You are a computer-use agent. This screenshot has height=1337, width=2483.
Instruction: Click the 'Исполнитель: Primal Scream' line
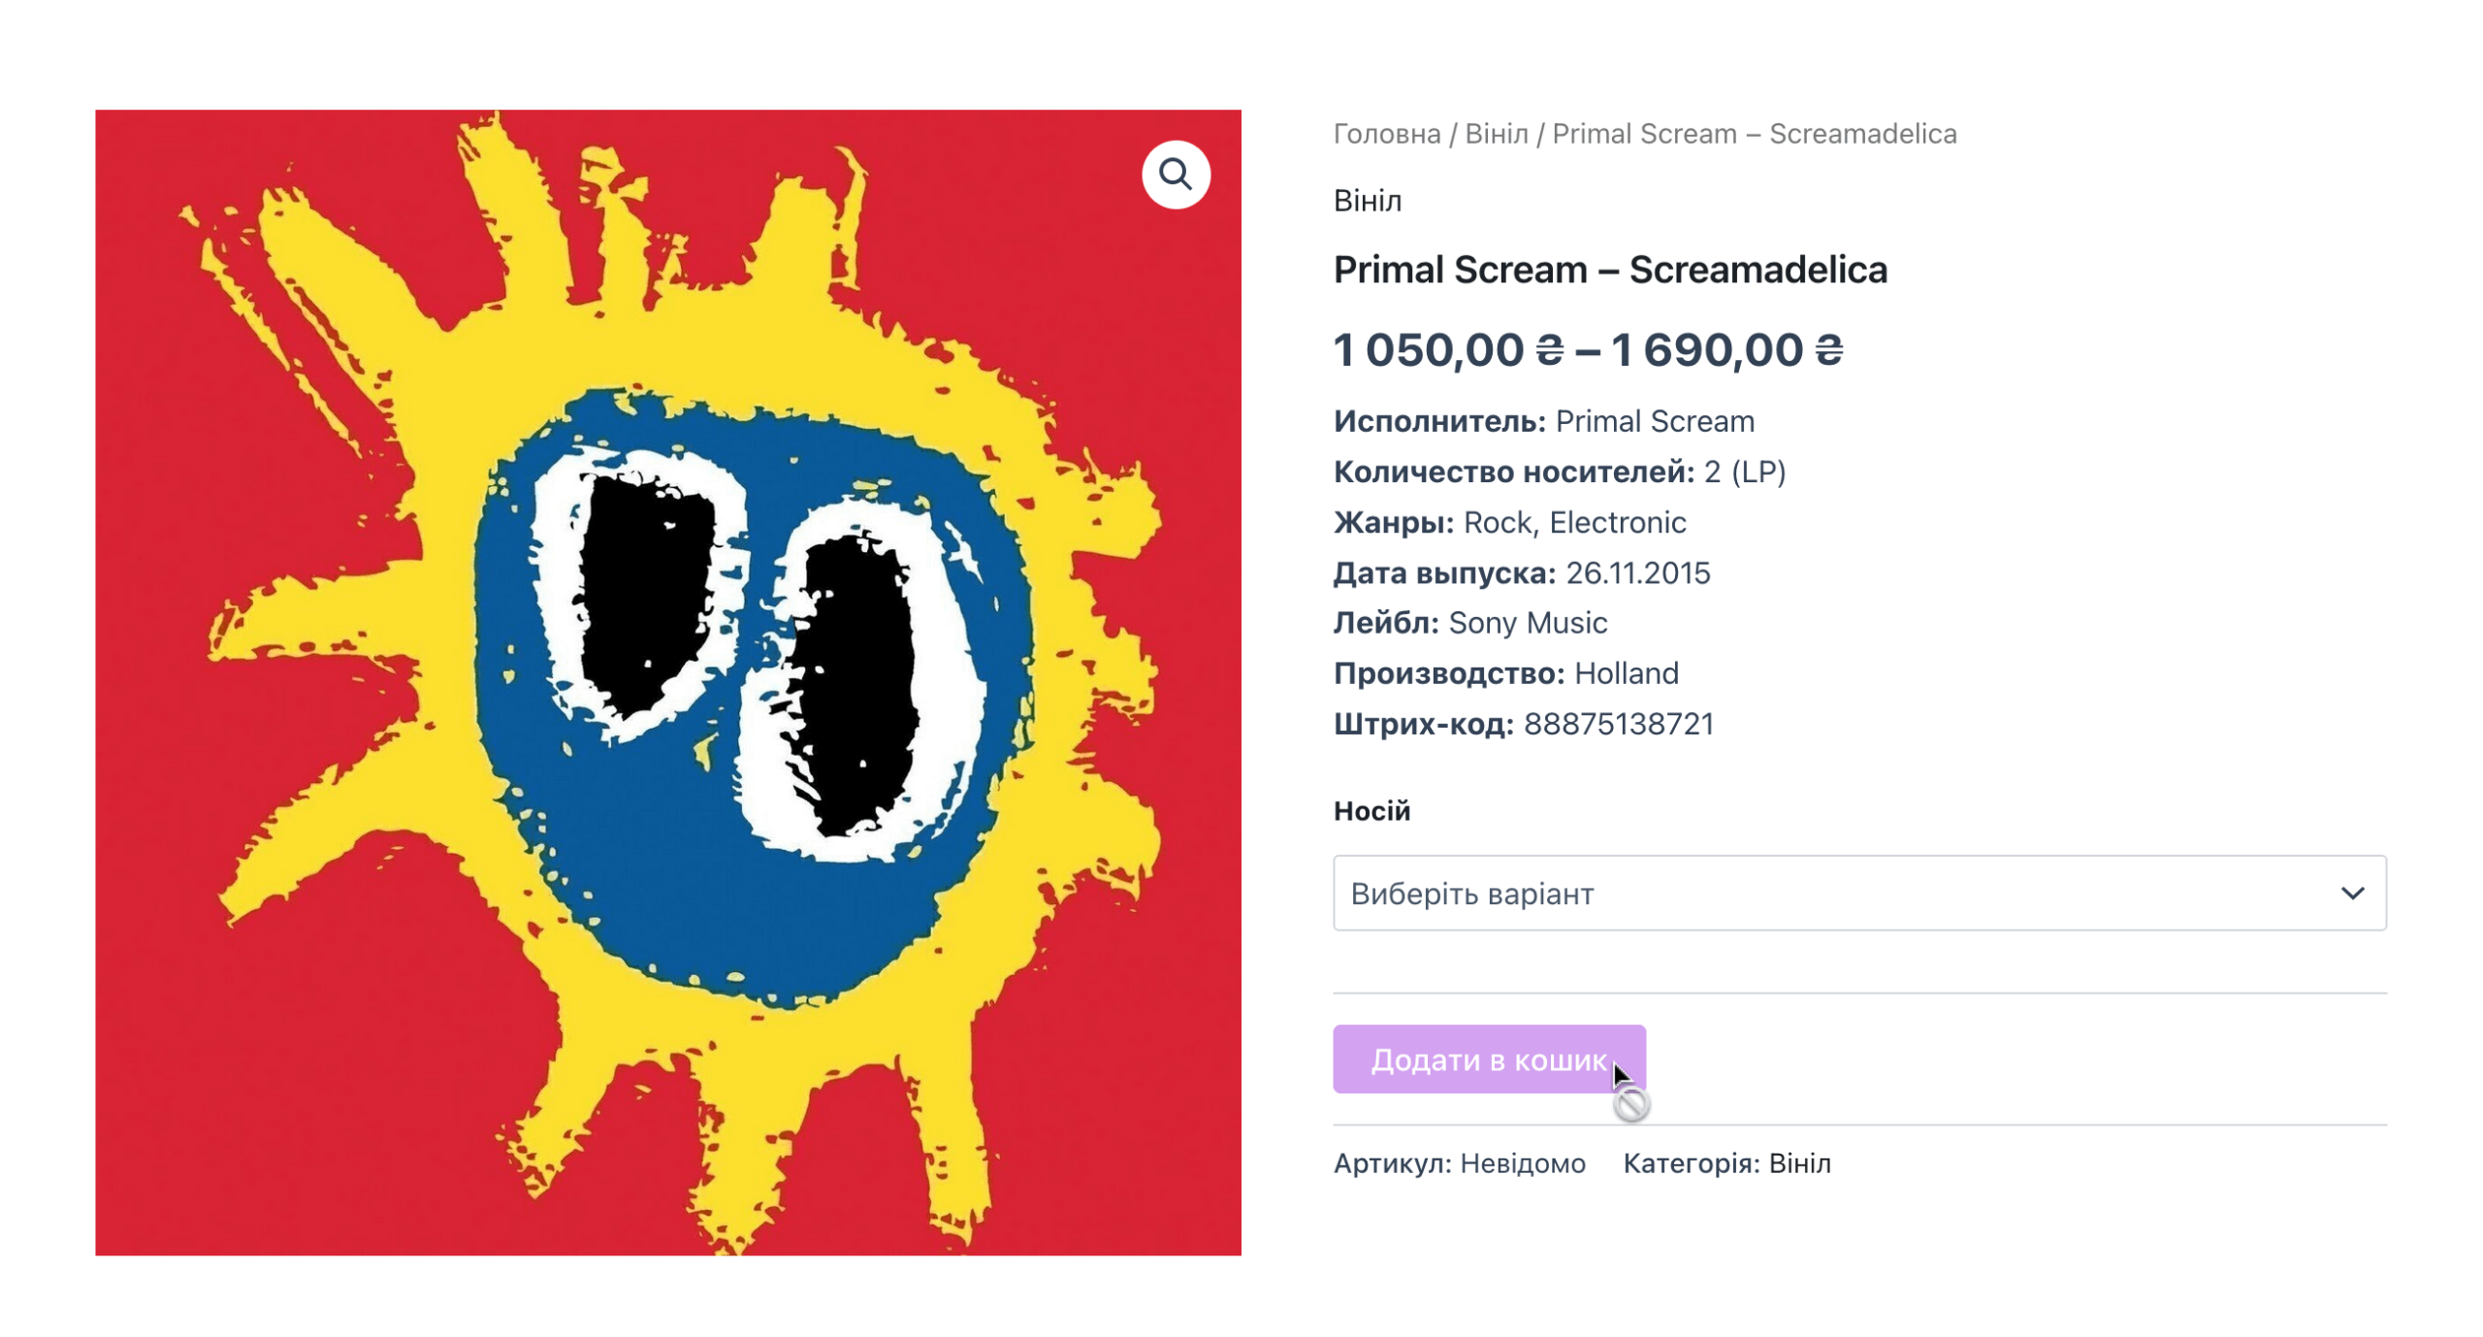click(1544, 421)
